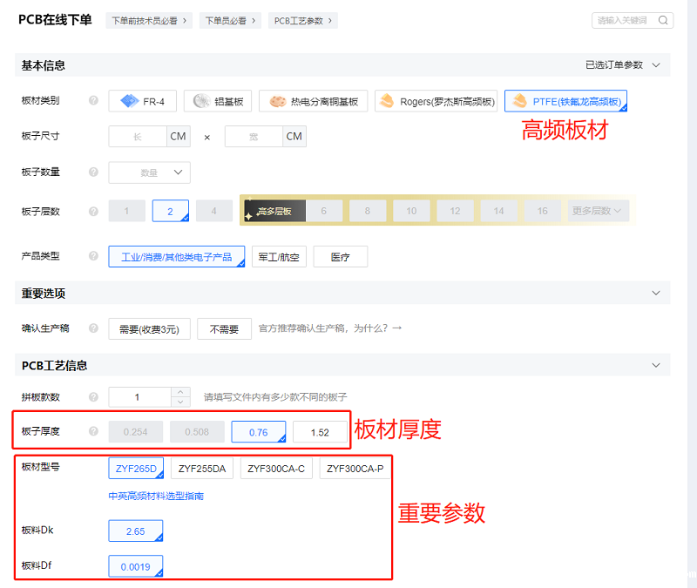
Task: Click help icon beside 板子尺寸
Action: tap(93, 137)
